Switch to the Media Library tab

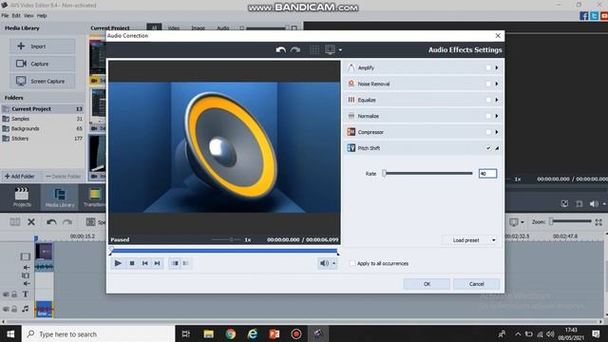(x=60, y=198)
